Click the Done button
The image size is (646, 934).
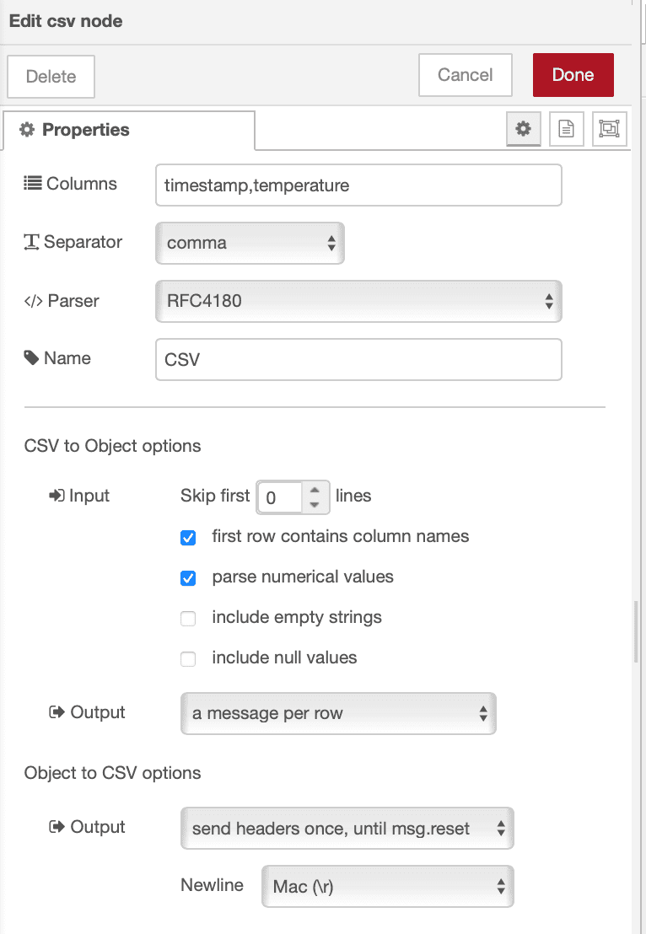pyautogui.click(x=573, y=74)
